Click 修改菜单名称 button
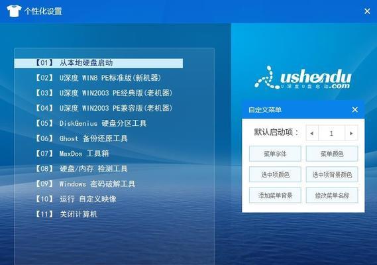Image resolution: width=377 pixels, height=265 pixels. [332, 195]
